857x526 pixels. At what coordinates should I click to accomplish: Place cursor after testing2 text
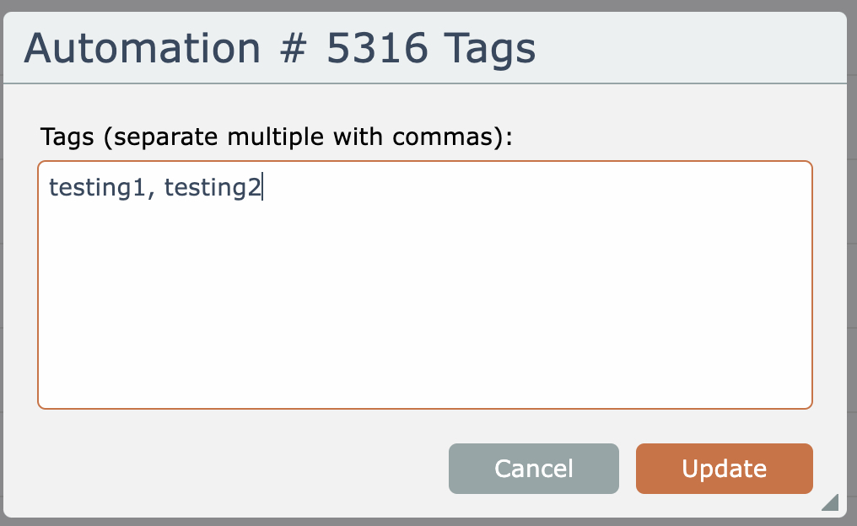click(x=262, y=187)
